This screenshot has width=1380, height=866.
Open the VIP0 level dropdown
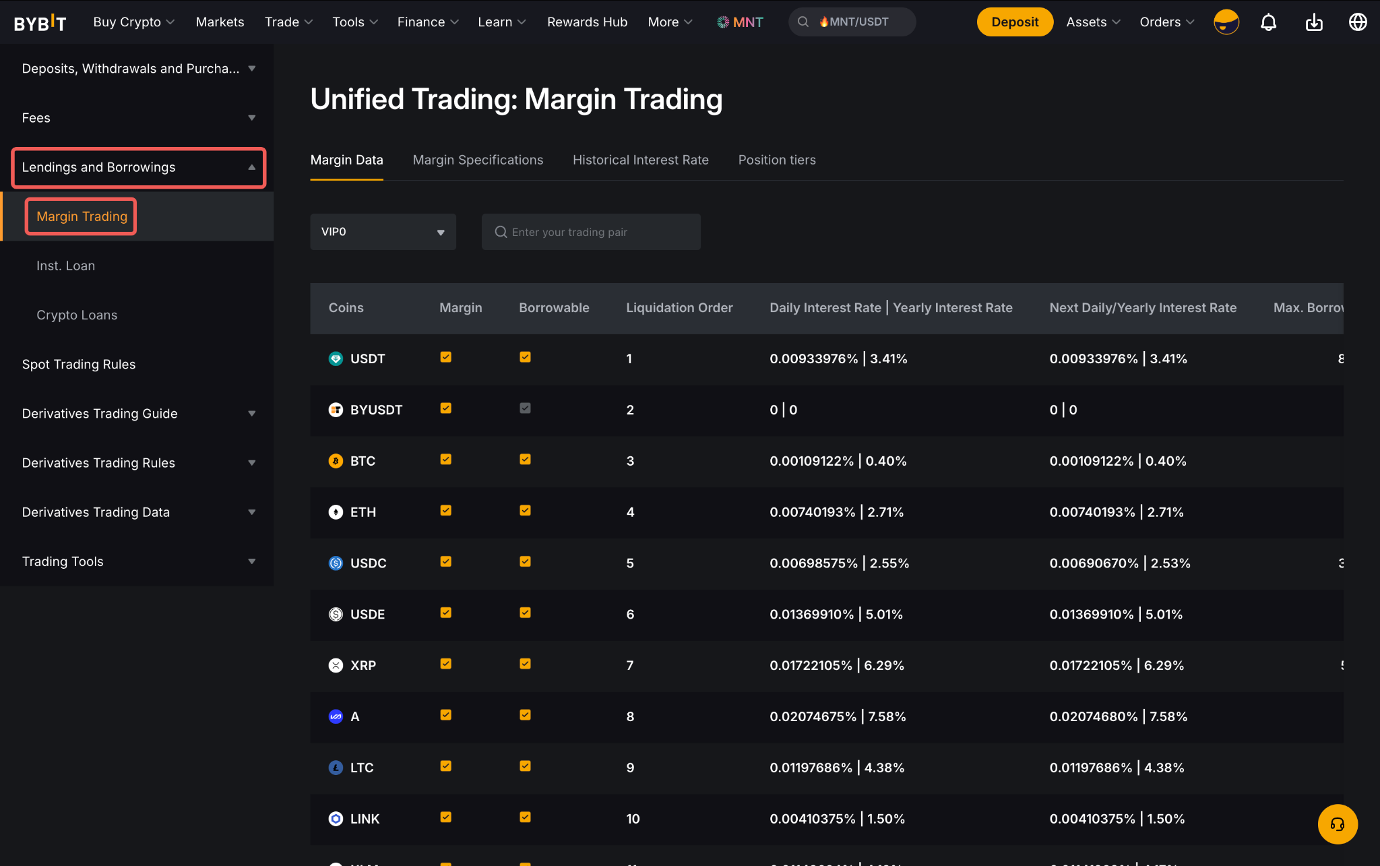(x=383, y=232)
